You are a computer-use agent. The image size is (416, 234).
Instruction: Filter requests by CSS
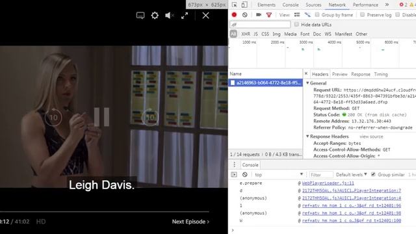click(x=265, y=34)
